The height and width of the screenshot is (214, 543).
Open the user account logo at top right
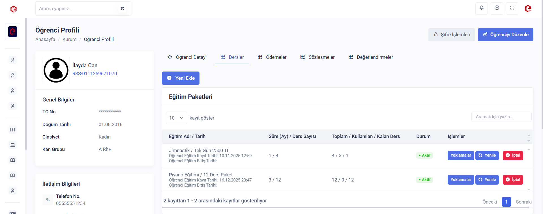[528, 8]
